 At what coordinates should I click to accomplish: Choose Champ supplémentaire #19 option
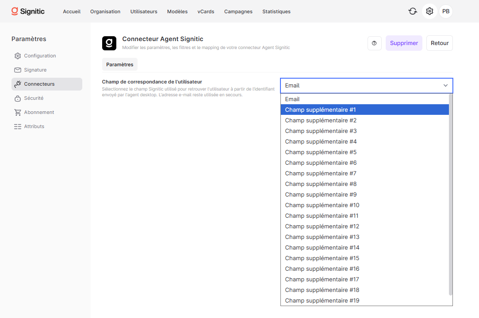(365, 301)
